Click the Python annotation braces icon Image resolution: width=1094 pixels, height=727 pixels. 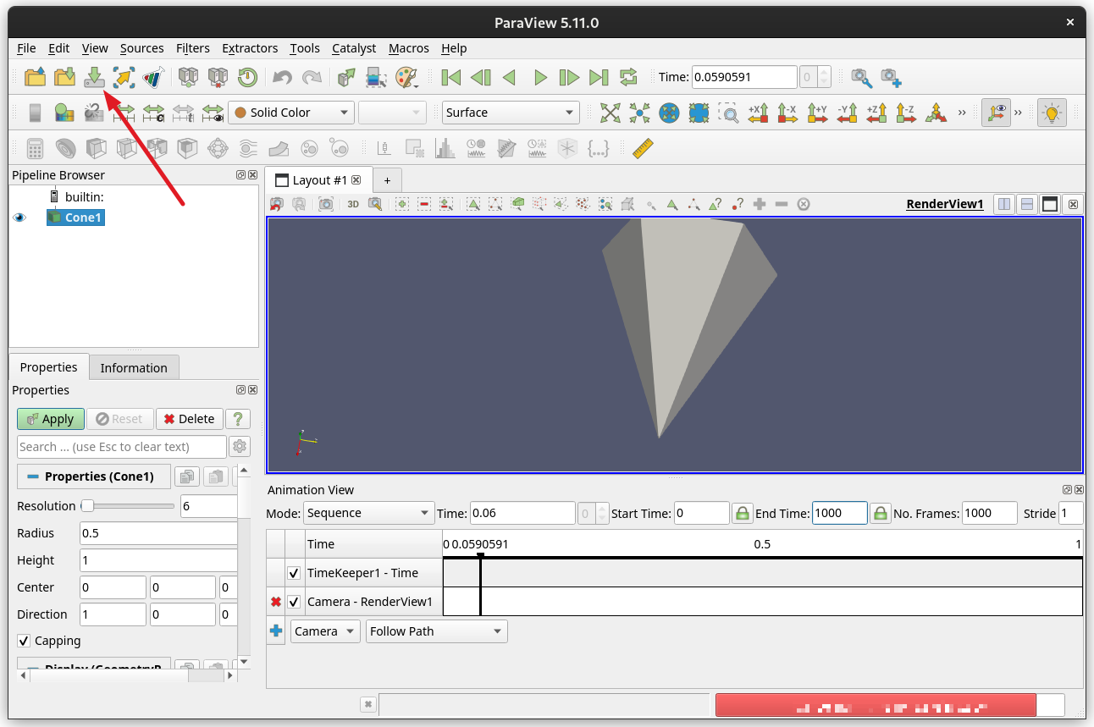tap(598, 148)
